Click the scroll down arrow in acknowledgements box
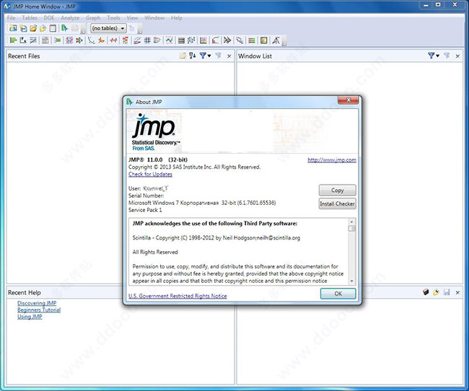 352,281
